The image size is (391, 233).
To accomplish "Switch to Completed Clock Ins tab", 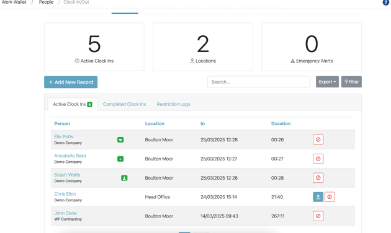I will click(124, 104).
